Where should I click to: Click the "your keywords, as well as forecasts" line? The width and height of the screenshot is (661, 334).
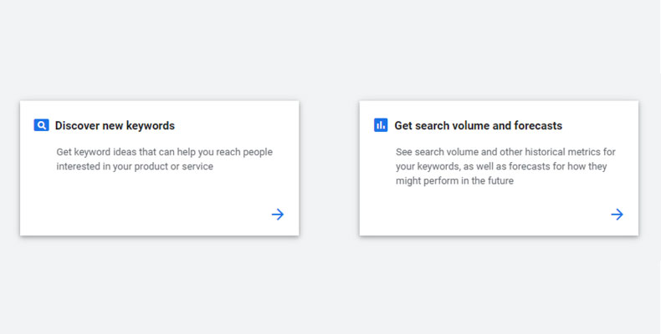coord(501,166)
